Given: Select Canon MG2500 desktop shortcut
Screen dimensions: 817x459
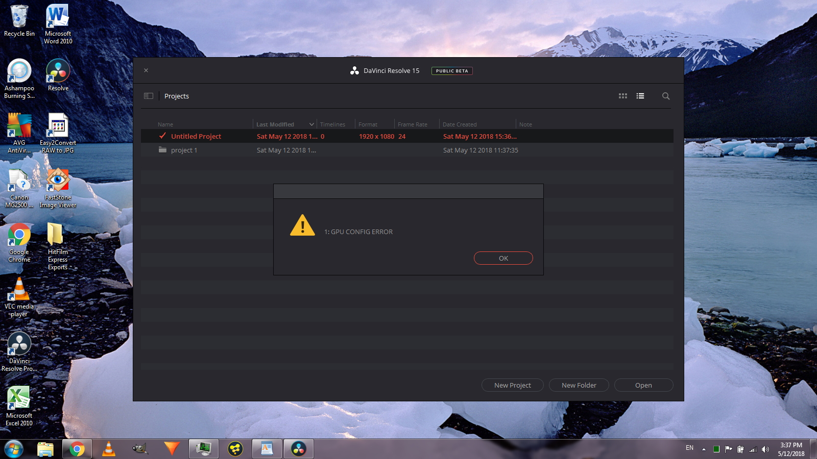Looking at the screenshot, I should pyautogui.click(x=19, y=188).
